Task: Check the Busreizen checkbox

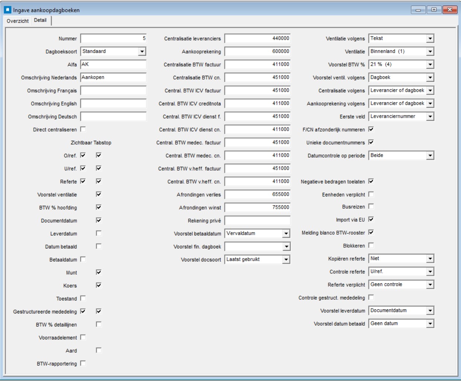Action: (x=371, y=206)
